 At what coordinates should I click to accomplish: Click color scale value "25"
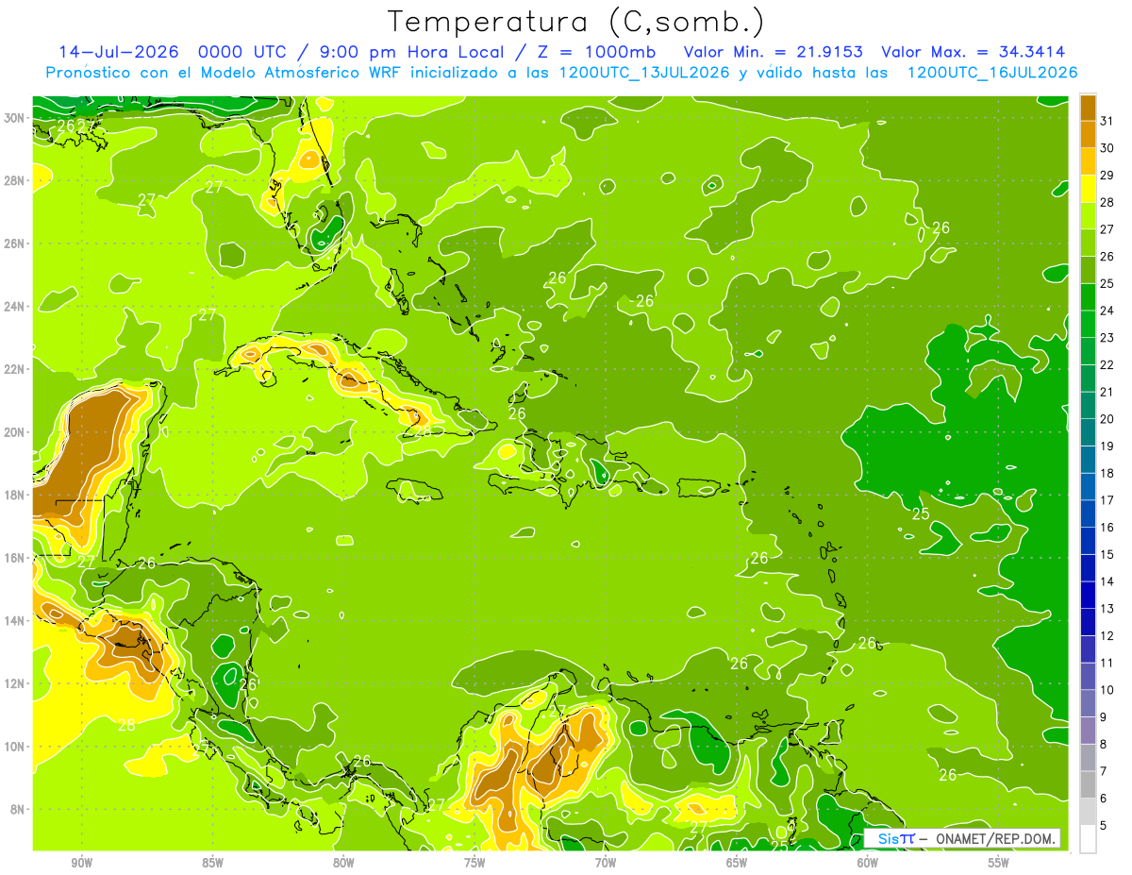point(1107,283)
